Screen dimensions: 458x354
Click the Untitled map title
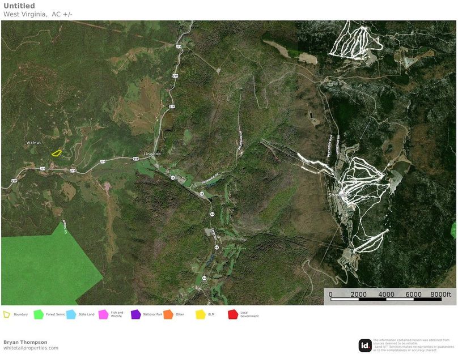[x=19, y=6]
